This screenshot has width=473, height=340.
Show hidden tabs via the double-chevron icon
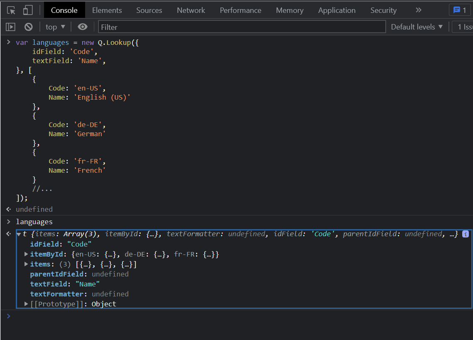click(418, 10)
